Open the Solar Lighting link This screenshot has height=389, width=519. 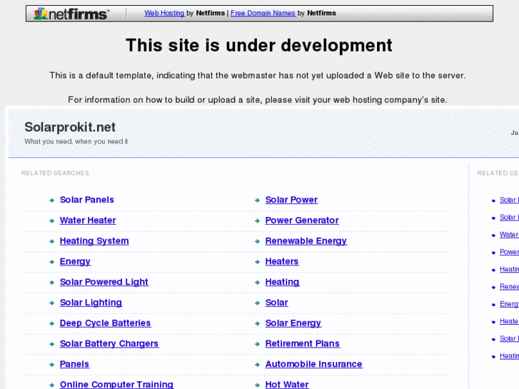(91, 303)
